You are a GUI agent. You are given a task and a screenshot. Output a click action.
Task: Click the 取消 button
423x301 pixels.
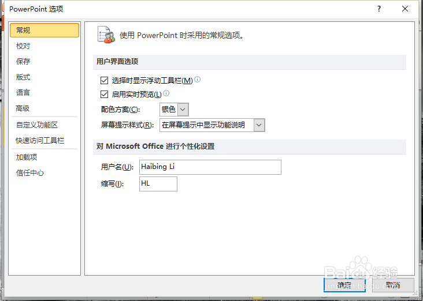point(393,285)
